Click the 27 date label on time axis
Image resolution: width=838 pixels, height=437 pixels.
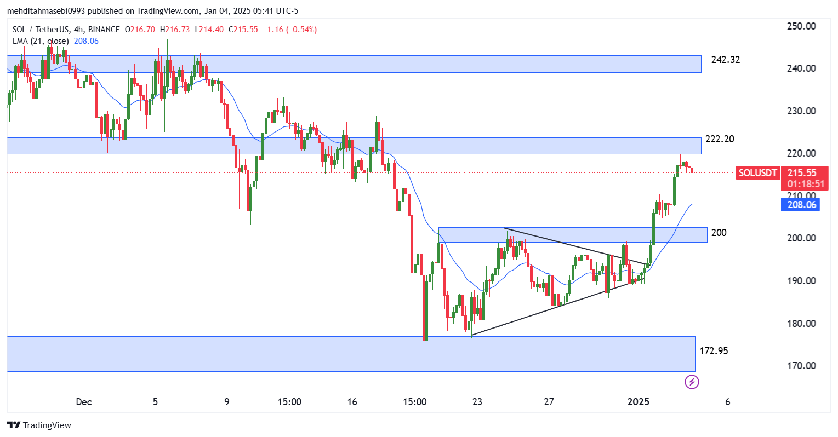point(549,402)
